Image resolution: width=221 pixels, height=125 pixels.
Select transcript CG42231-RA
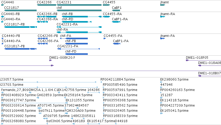[67, 24]
